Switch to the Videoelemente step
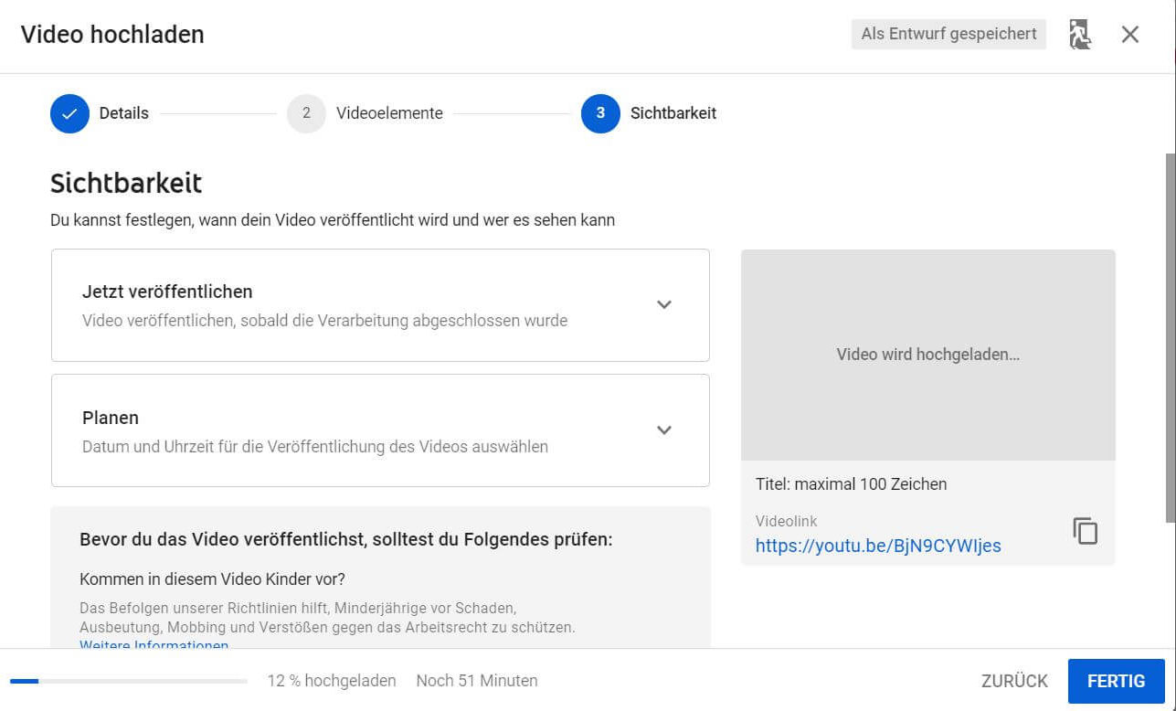The height and width of the screenshot is (711, 1176). click(389, 113)
